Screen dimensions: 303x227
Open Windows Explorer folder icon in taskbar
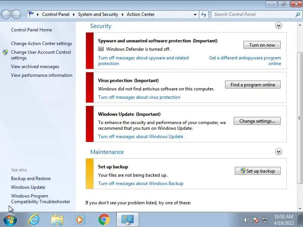[57, 220]
